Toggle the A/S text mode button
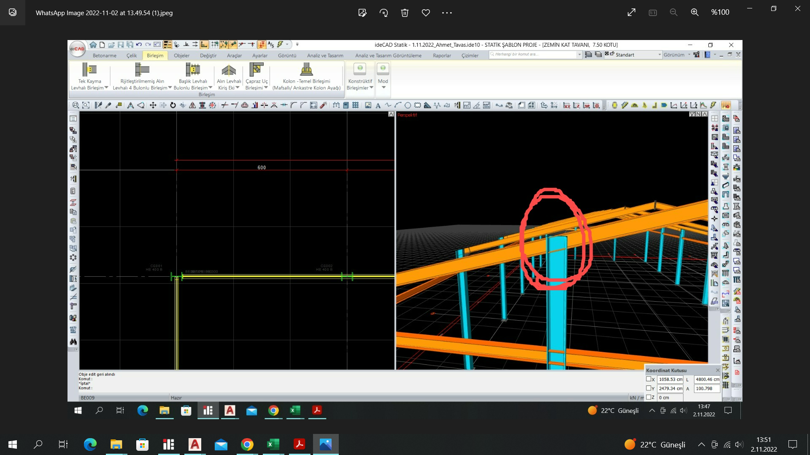The image size is (810, 455). (271, 45)
